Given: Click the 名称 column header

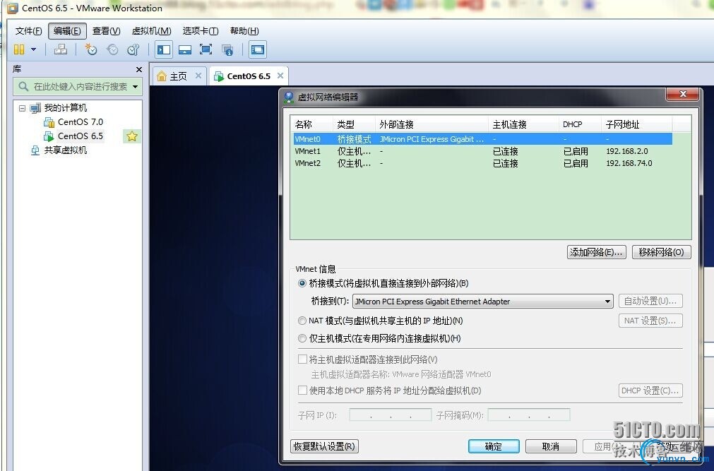Looking at the screenshot, I should (312, 124).
